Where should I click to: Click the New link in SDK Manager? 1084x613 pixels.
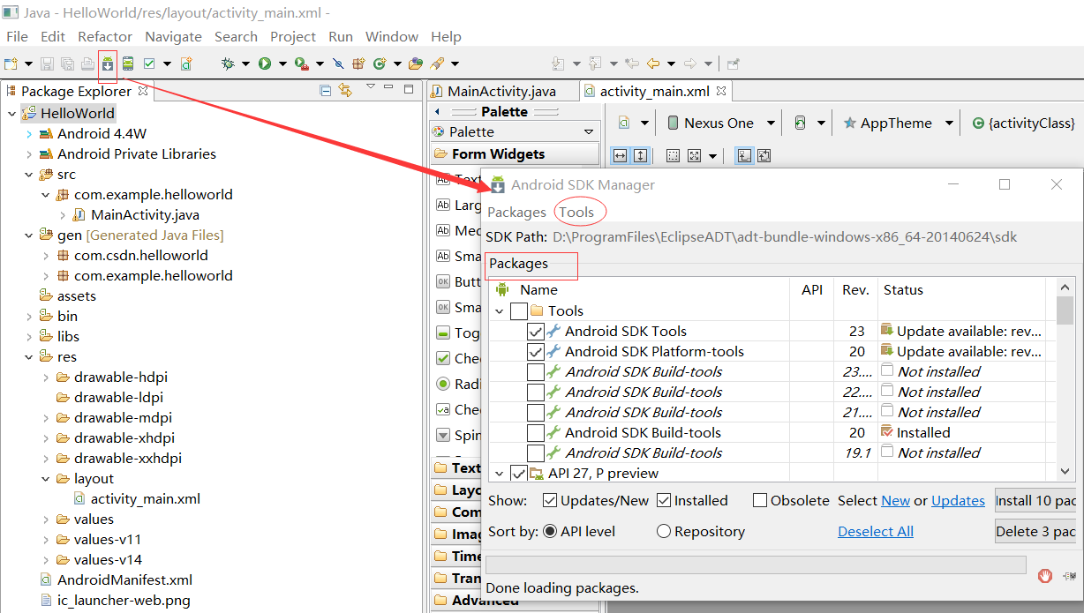895,501
